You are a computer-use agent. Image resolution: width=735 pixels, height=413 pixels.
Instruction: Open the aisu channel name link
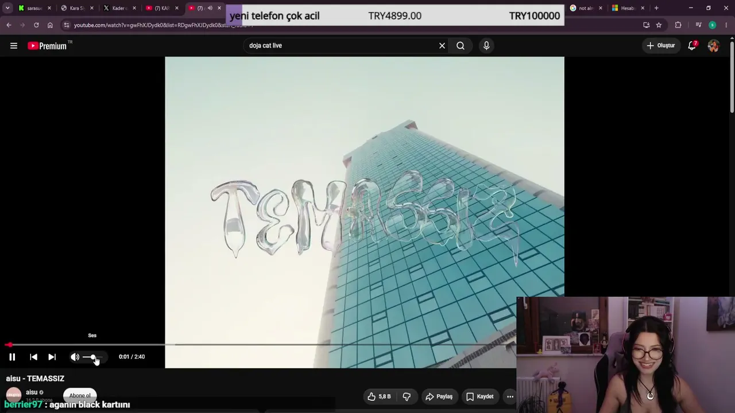pos(32,392)
